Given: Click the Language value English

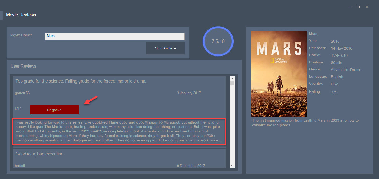Looking at the screenshot, I should pyautogui.click(x=337, y=77).
